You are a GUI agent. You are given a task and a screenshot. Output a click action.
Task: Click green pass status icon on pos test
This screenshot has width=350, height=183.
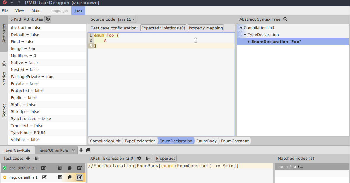click(5, 168)
